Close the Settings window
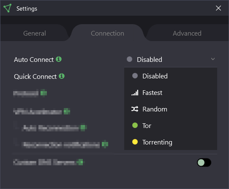The height and width of the screenshot is (189, 229). [218, 8]
